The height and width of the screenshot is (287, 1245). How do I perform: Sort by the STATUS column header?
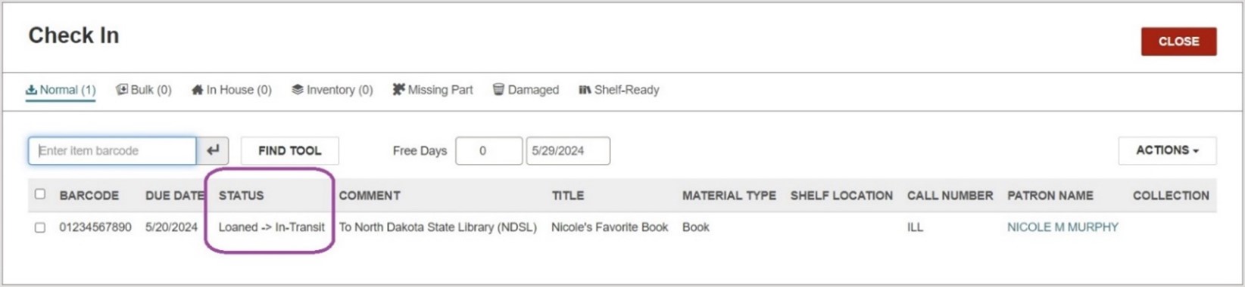(x=242, y=196)
